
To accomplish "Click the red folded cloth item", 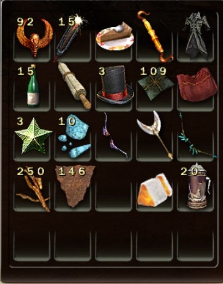I will pos(197,84).
